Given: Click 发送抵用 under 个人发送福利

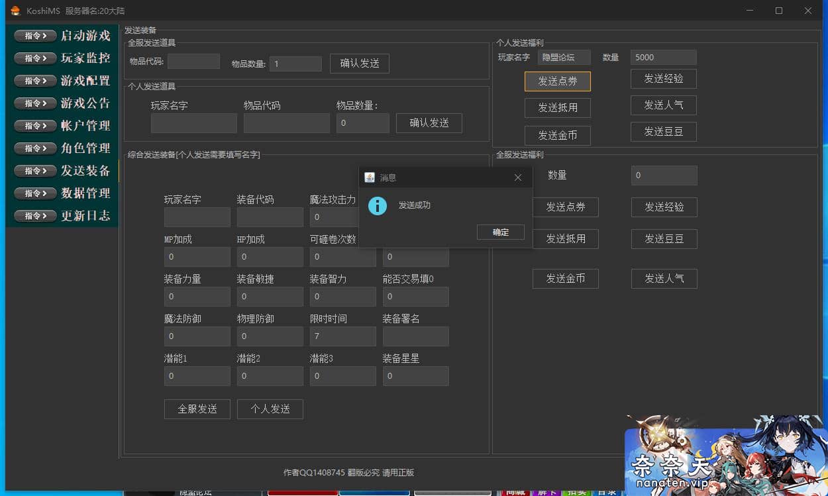Looking at the screenshot, I should pos(558,108).
